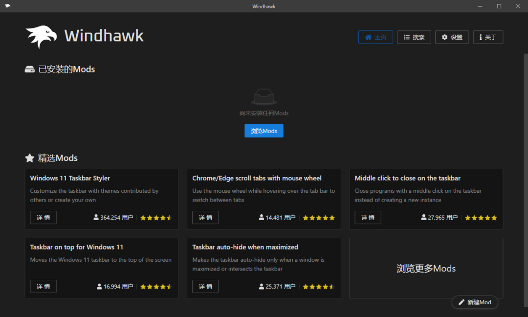The image size is (528, 317).
Task: Click the 浏览更多Mods card
Action: coord(426,268)
